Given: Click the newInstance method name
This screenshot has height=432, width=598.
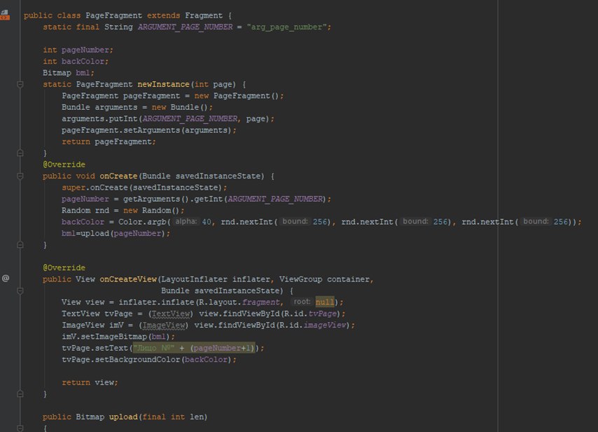Looking at the screenshot, I should [163, 84].
